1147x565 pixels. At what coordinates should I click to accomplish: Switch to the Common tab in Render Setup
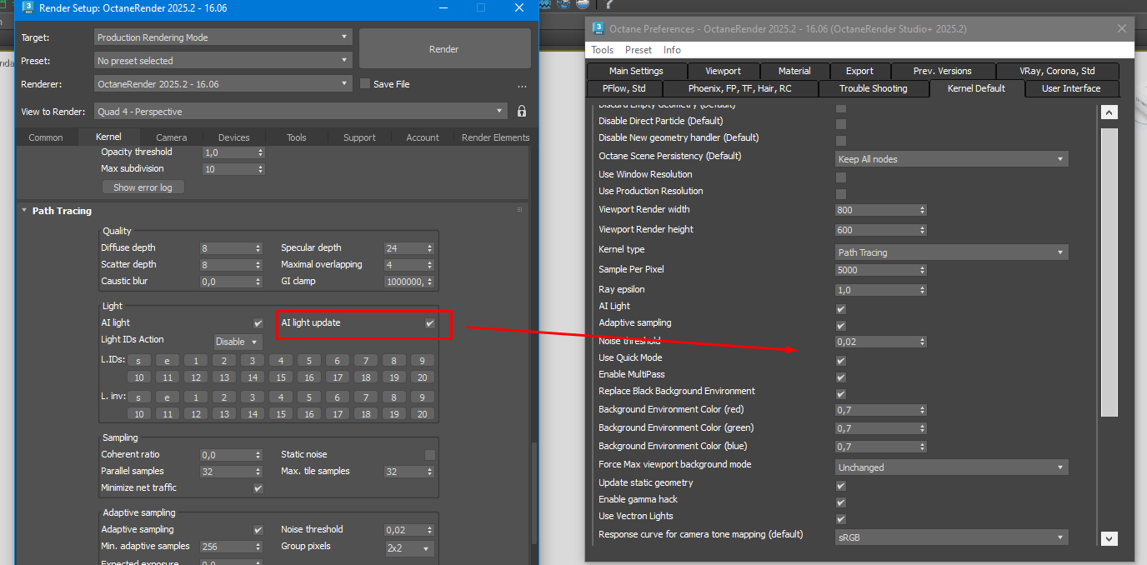tap(46, 137)
